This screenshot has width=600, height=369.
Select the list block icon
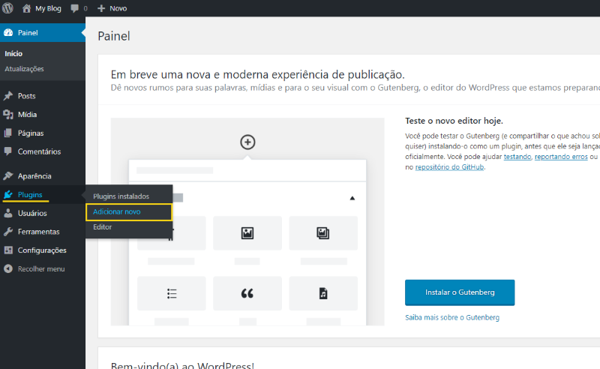tap(172, 293)
